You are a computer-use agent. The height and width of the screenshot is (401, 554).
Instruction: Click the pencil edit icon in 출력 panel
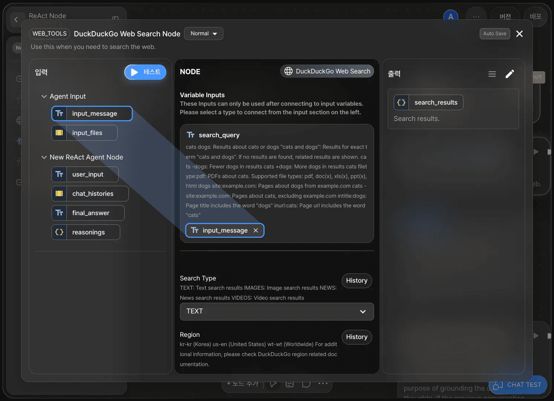510,74
